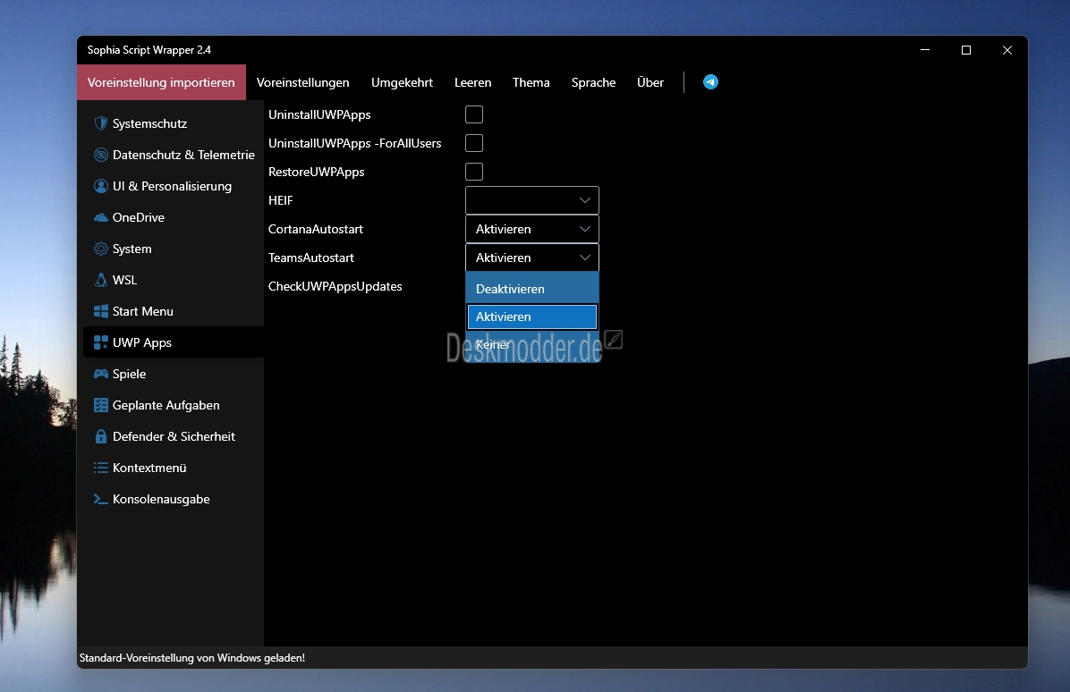Open the Sprache menu
1070x692 pixels.
coord(594,82)
